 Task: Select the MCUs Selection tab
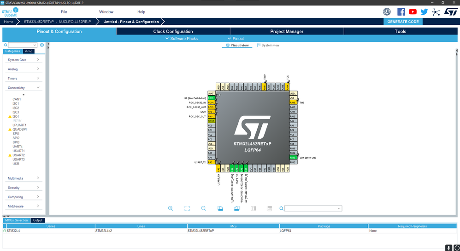pos(17,220)
